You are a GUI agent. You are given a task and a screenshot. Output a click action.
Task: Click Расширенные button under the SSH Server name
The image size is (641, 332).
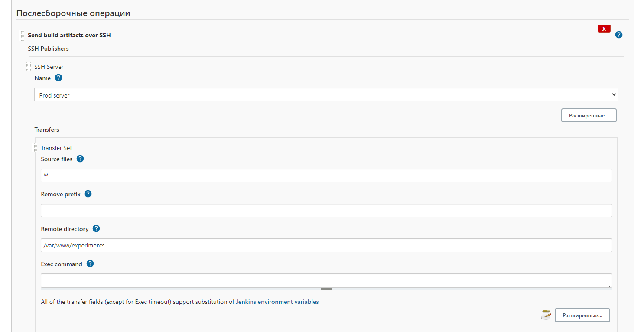point(589,116)
